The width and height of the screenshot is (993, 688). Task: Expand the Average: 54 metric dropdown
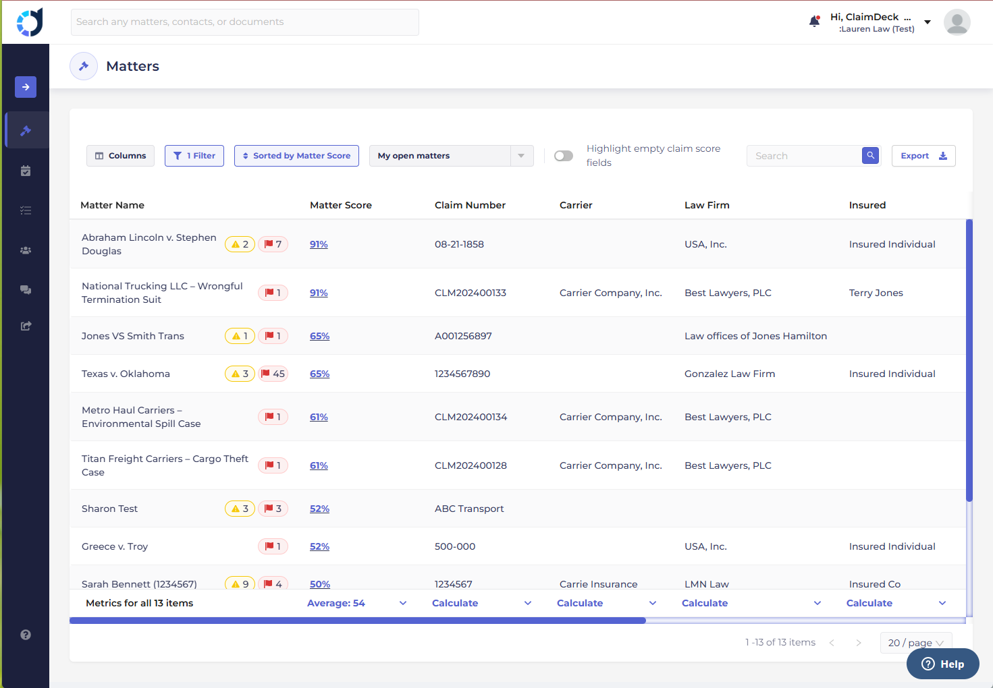click(x=403, y=603)
